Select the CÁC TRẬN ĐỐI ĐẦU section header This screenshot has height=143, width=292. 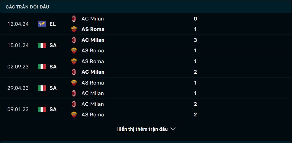click(27, 7)
